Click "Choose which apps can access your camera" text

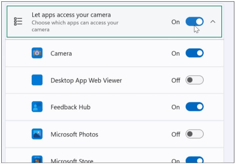[x=75, y=26]
